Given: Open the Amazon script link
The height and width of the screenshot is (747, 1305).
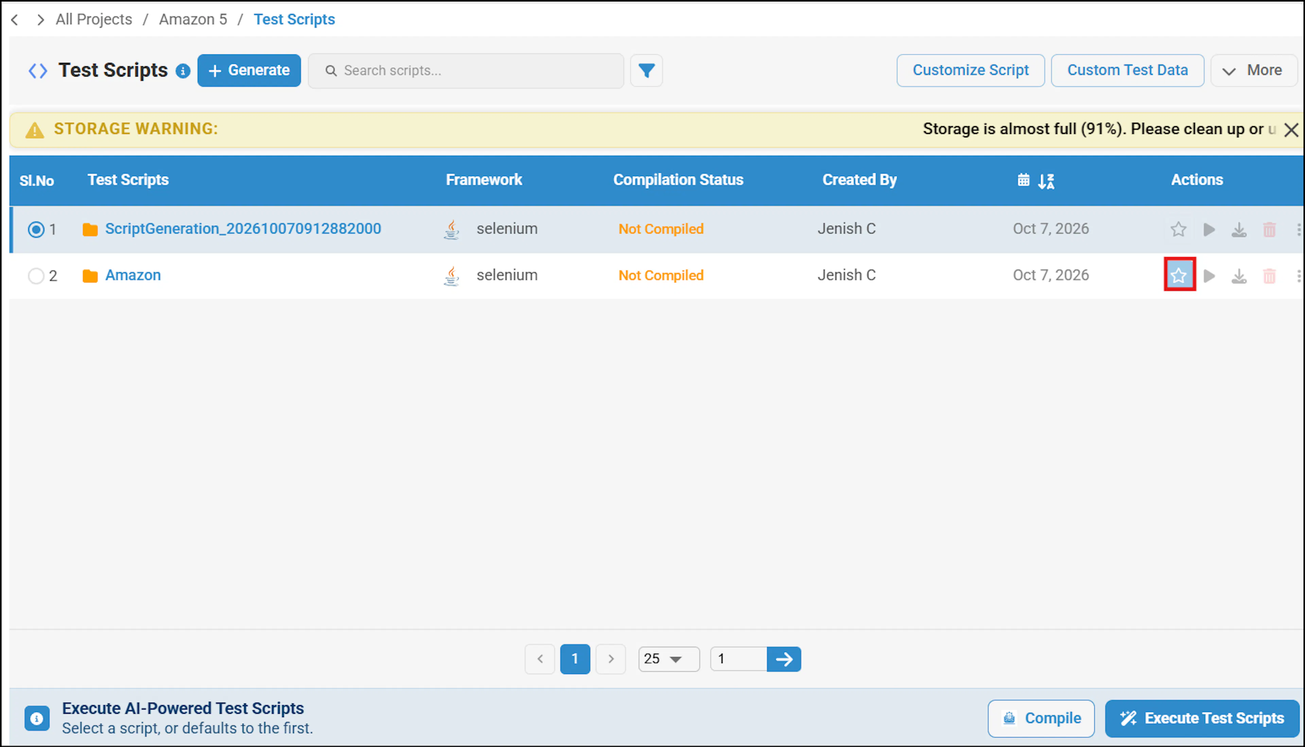Looking at the screenshot, I should 133,275.
